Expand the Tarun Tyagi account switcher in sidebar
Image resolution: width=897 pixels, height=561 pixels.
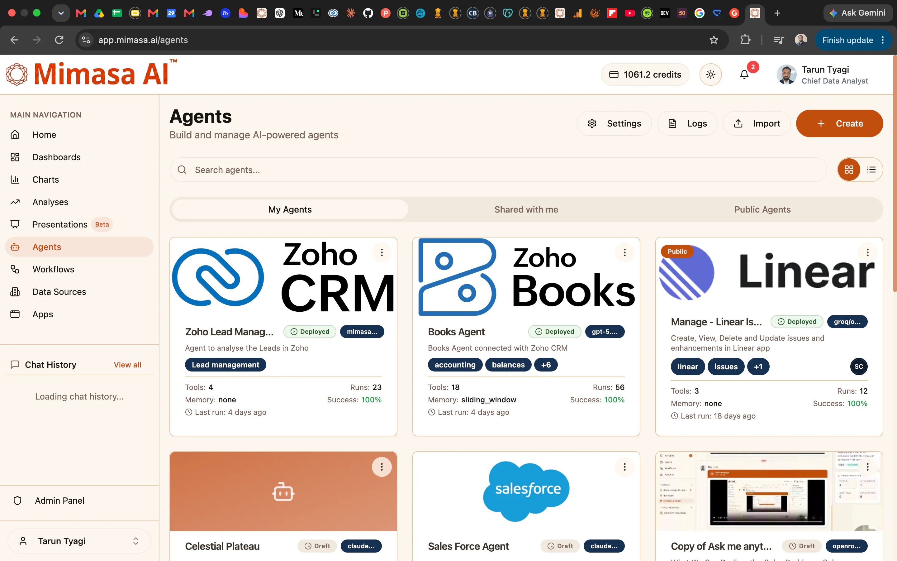pyautogui.click(x=79, y=541)
